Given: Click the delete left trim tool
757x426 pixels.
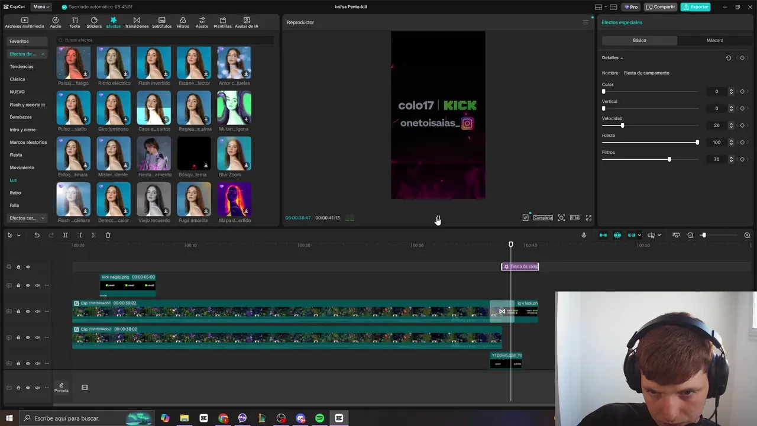Looking at the screenshot, I should click(79, 235).
